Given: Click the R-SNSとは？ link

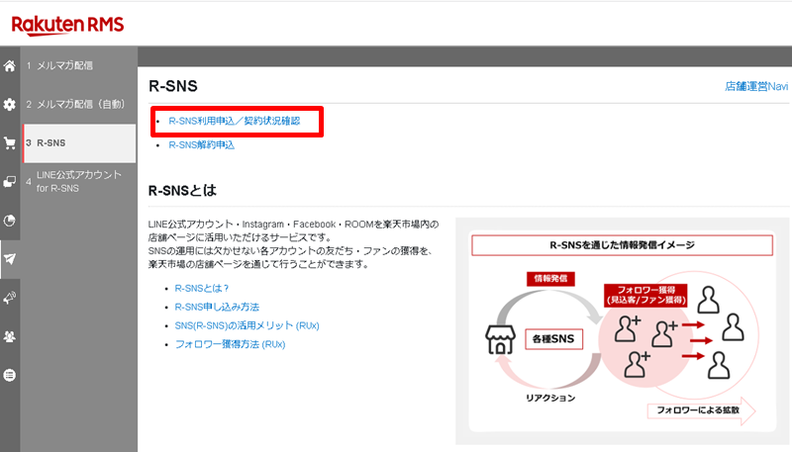Looking at the screenshot, I should click(x=202, y=289).
